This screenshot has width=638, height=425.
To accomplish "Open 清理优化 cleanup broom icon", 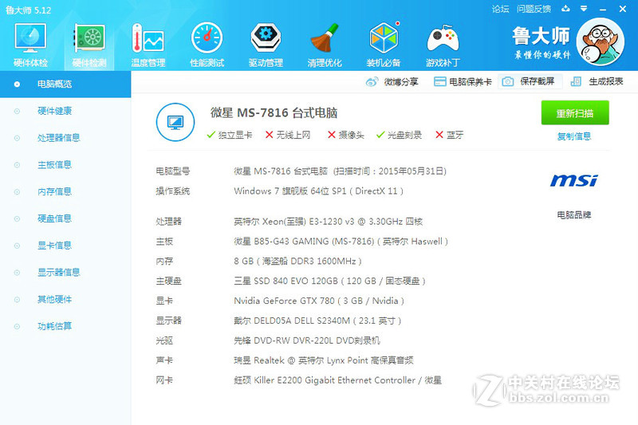I will click(x=325, y=38).
